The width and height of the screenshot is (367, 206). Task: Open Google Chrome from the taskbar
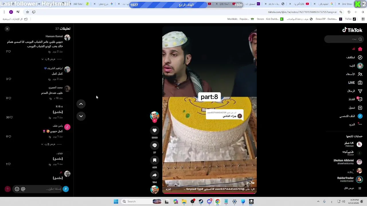pos(218,201)
